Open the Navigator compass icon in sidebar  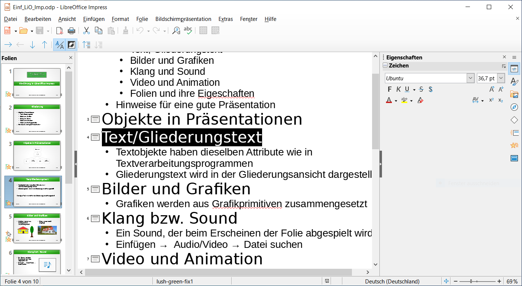(514, 107)
